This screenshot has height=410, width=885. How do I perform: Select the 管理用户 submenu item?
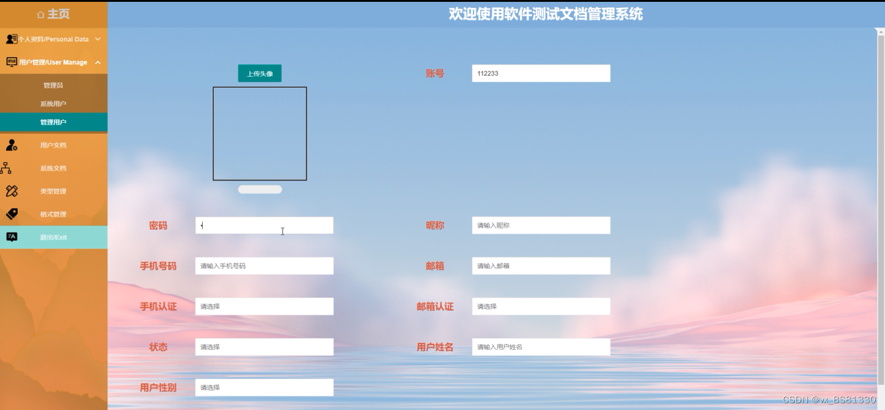[53, 122]
